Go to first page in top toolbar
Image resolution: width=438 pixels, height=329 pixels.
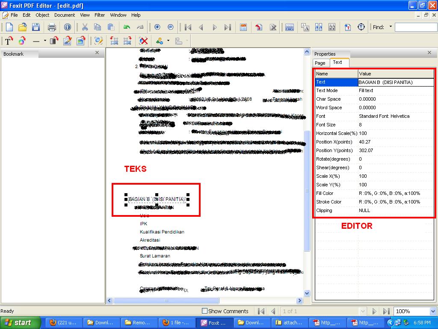188,27
